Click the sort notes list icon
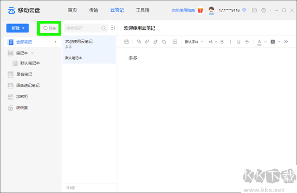 click(112, 28)
